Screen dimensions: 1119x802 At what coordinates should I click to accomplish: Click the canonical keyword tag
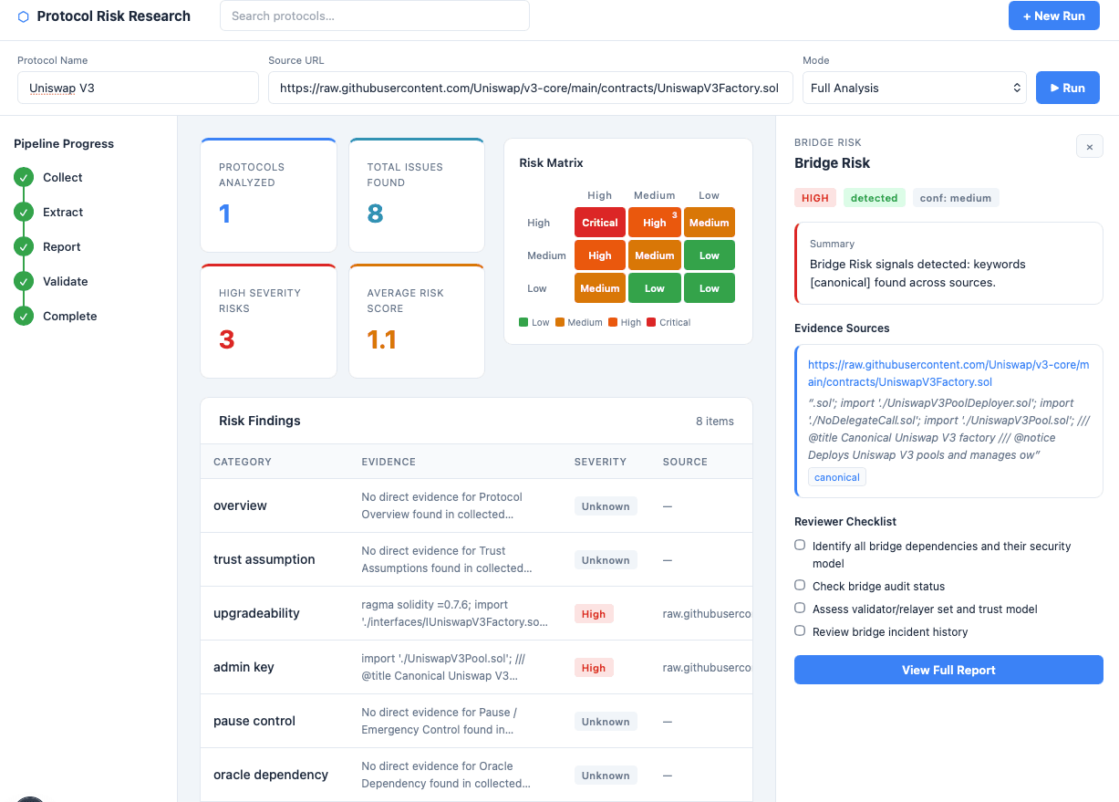click(x=837, y=477)
